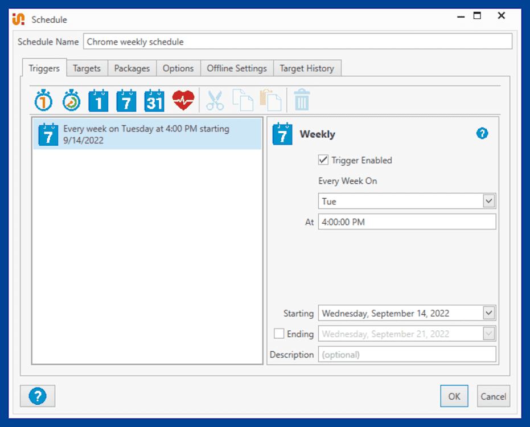Delete the trigger using trash icon
Screen dimensions: 530x427
pos(302,100)
